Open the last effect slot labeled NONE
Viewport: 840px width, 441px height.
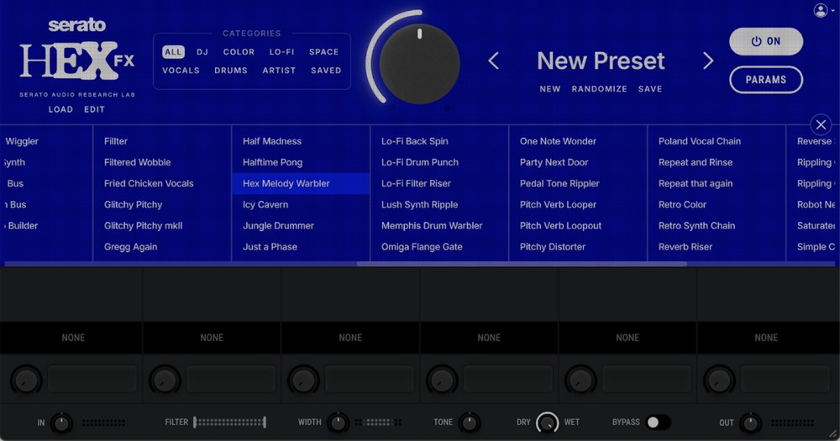766,338
